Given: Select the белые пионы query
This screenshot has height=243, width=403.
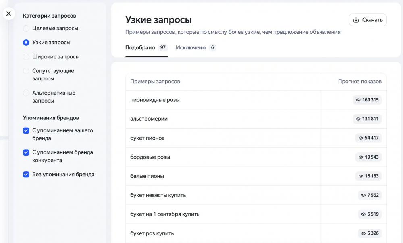Looking at the screenshot, I should pos(147,176).
